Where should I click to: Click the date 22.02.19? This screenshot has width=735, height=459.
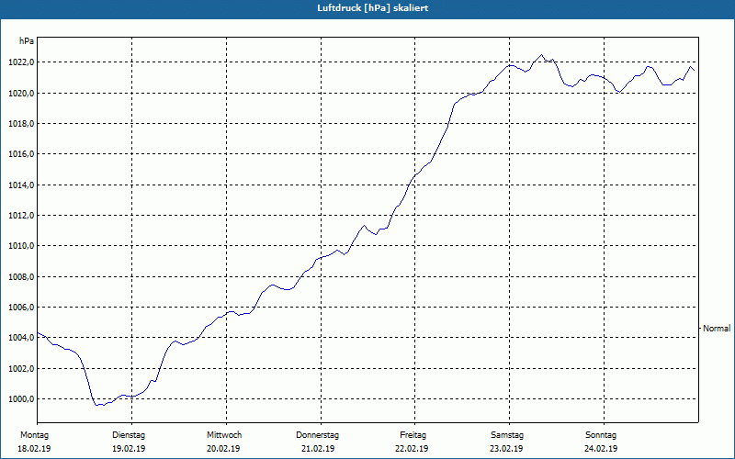(412, 449)
